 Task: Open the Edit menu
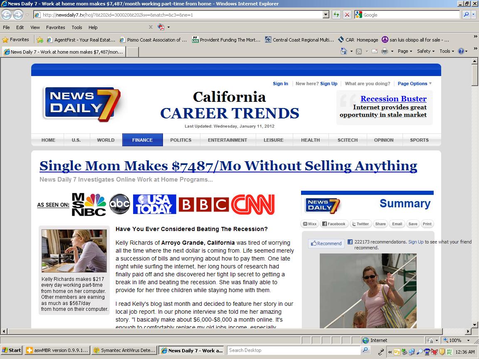click(20, 27)
